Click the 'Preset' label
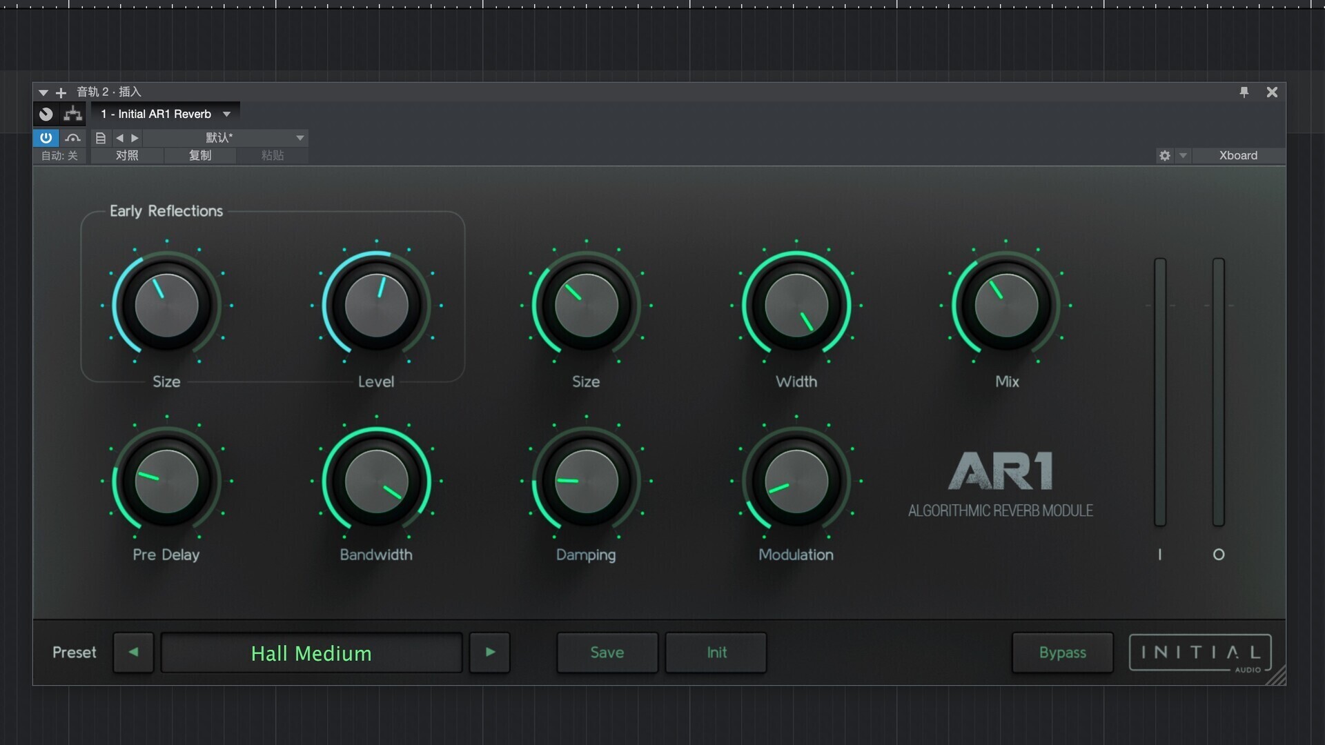The image size is (1325, 745). 75,653
